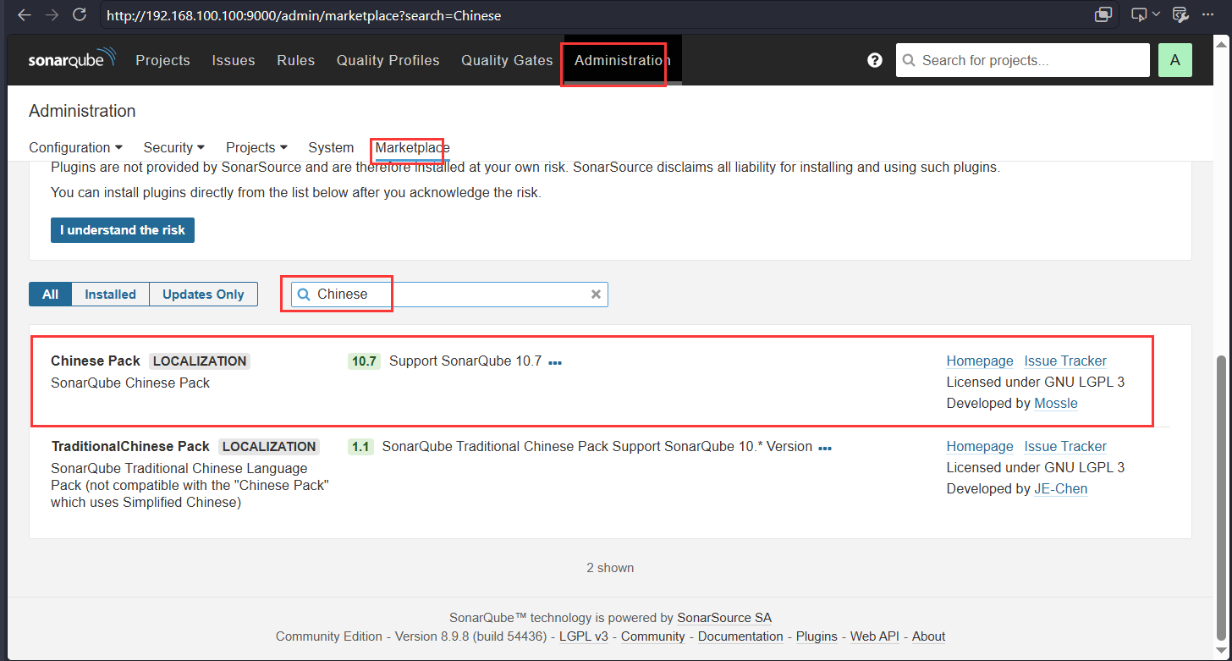Open Projects in top navigation bar
This screenshot has width=1232, height=661.
pos(162,60)
